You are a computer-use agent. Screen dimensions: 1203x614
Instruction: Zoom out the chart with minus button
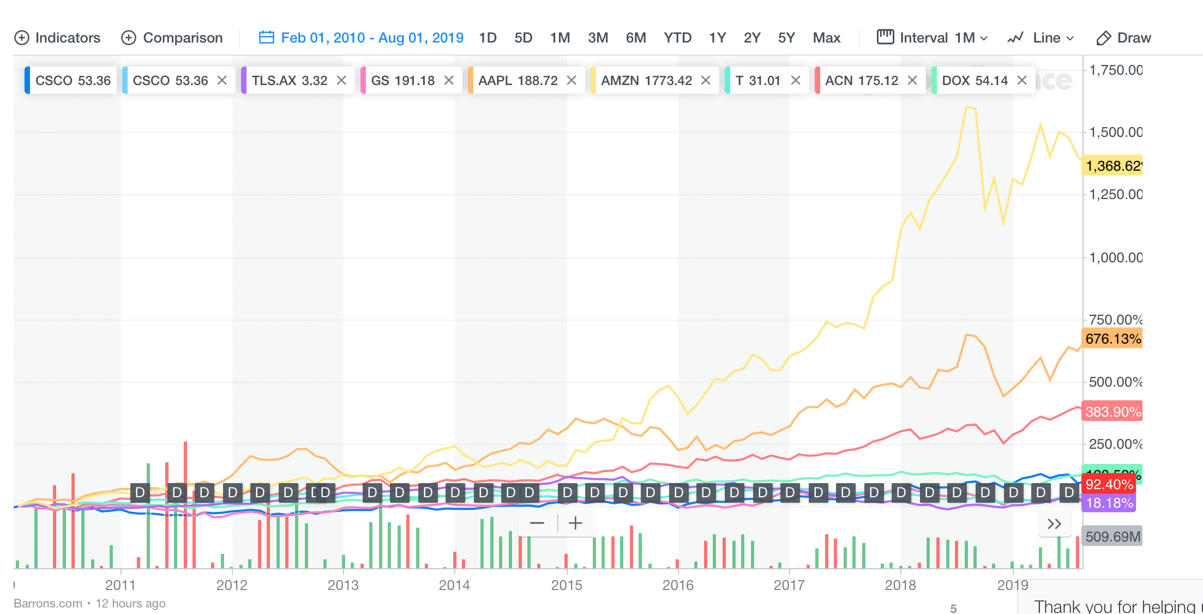coord(537,523)
